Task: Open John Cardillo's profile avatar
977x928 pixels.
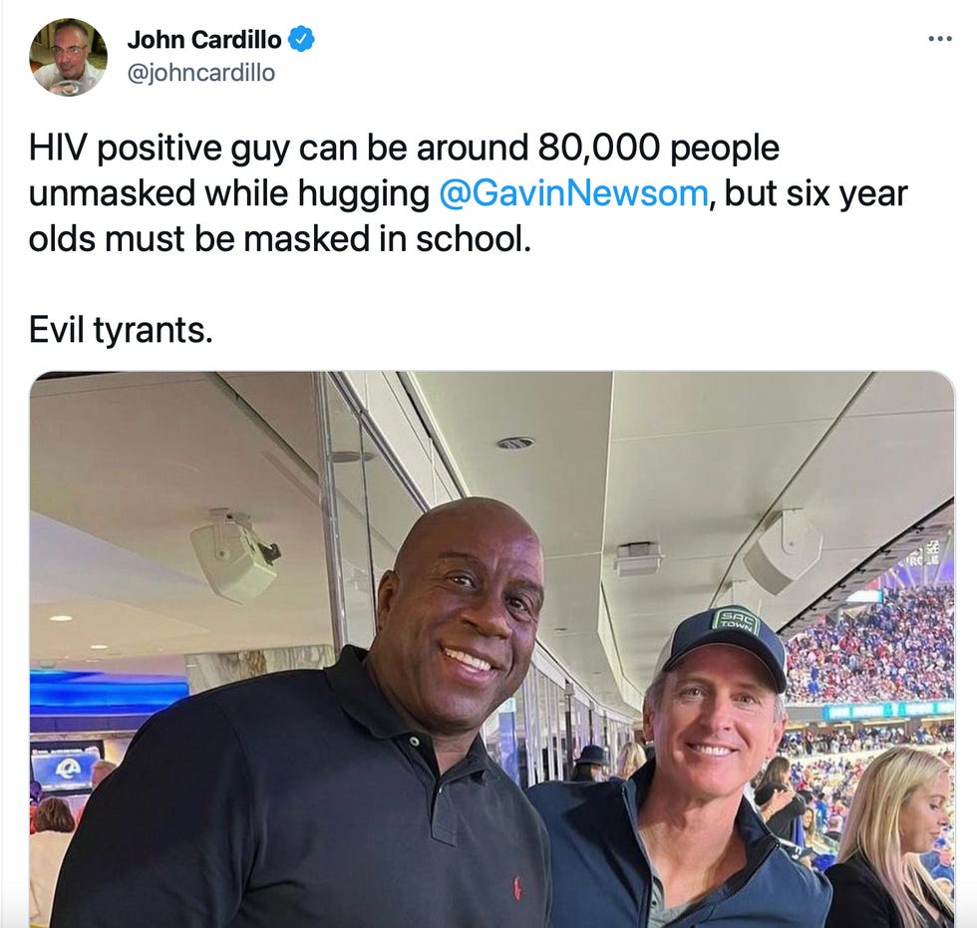Action: point(68,57)
